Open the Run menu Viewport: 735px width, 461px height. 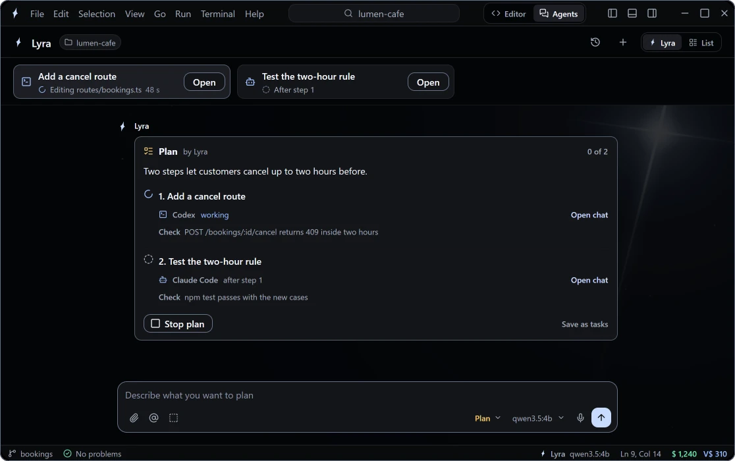click(183, 14)
